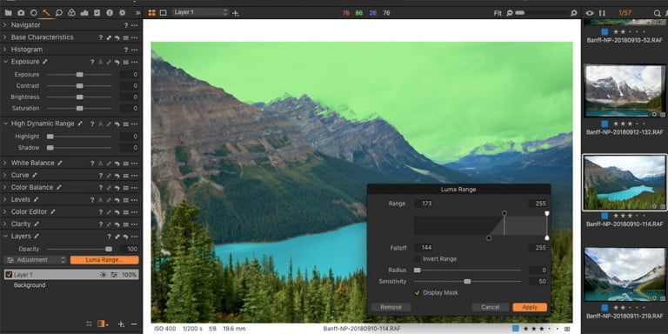668x334 pixels.
Task: Reset the Exposure tool adjustments
Action: pos(117,63)
